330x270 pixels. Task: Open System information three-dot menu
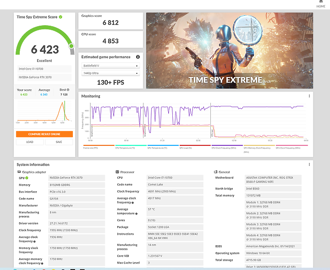(309, 165)
